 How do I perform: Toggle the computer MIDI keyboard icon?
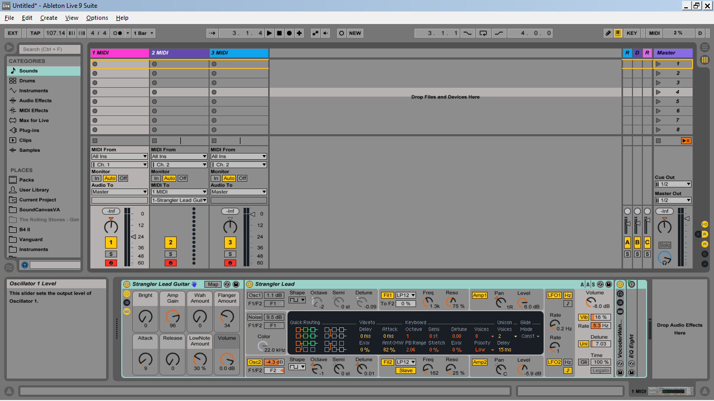pos(618,33)
